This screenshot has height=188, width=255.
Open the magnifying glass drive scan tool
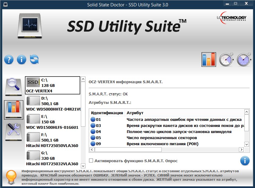click(13, 87)
